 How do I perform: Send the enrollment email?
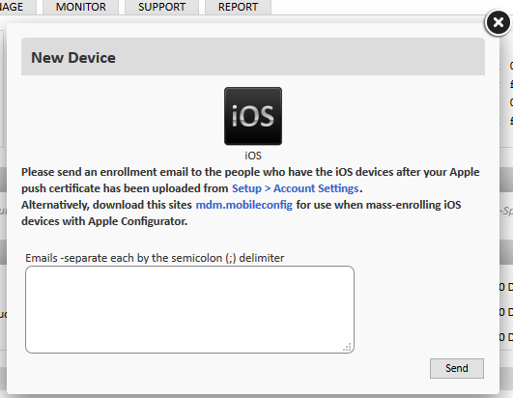click(457, 368)
